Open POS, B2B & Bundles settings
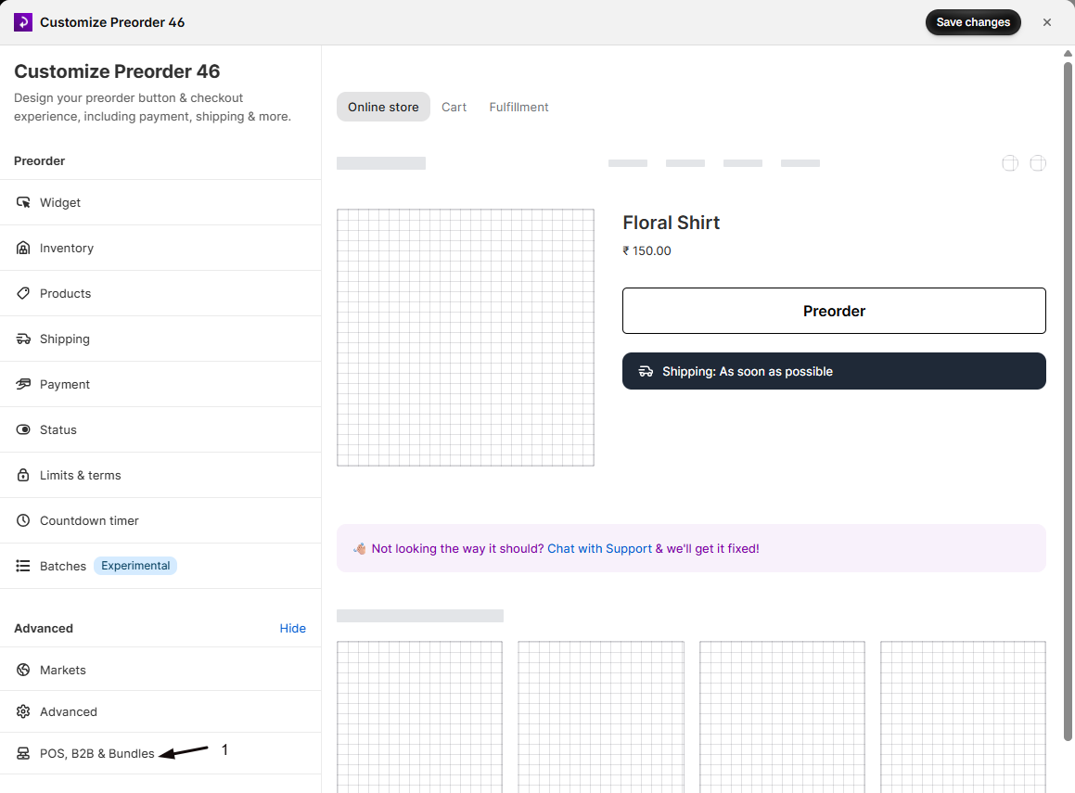This screenshot has height=793, width=1075. coord(160,753)
